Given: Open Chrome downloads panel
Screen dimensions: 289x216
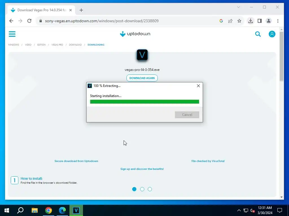Looking at the screenshot, I should (251, 21).
